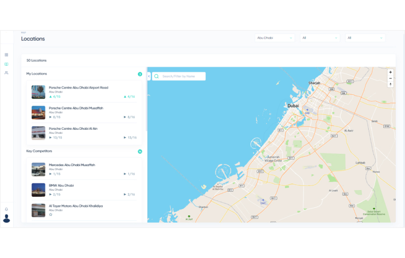
Task: Click the Locations page title
Action: [33, 39]
